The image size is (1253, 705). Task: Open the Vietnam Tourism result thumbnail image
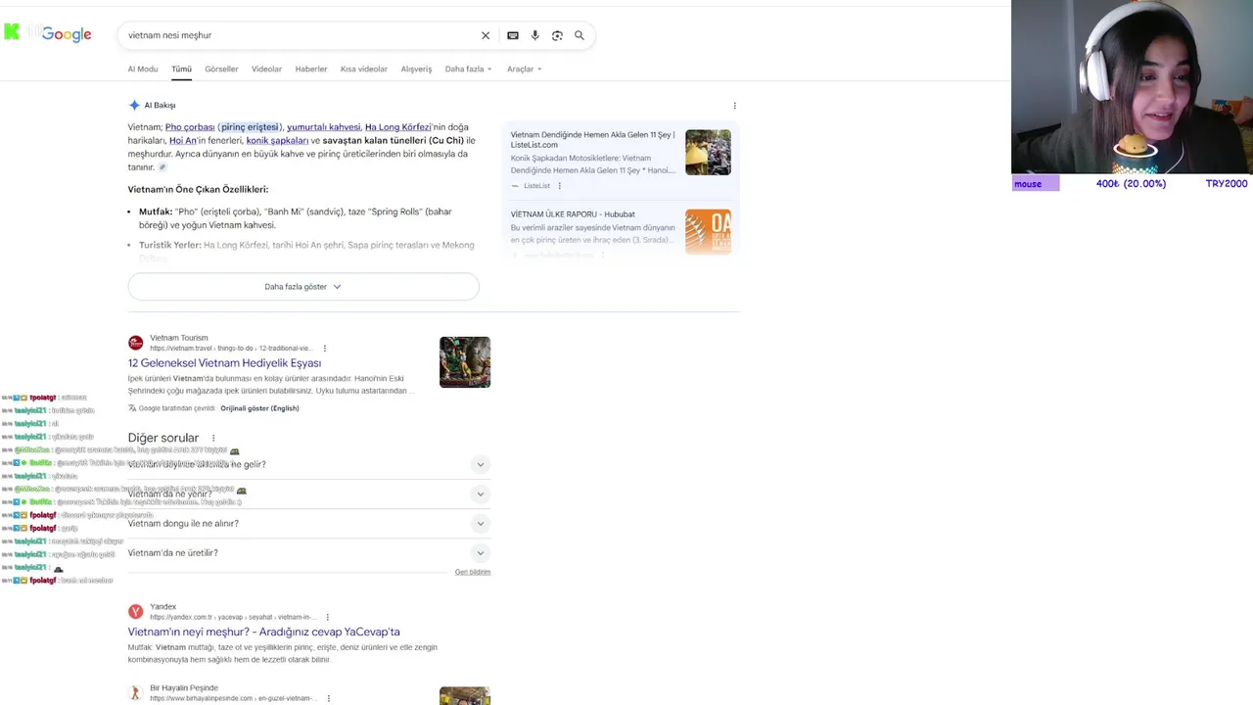point(465,362)
